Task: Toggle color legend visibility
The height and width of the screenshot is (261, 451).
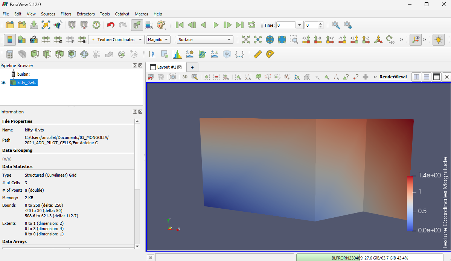Action: coord(10,40)
